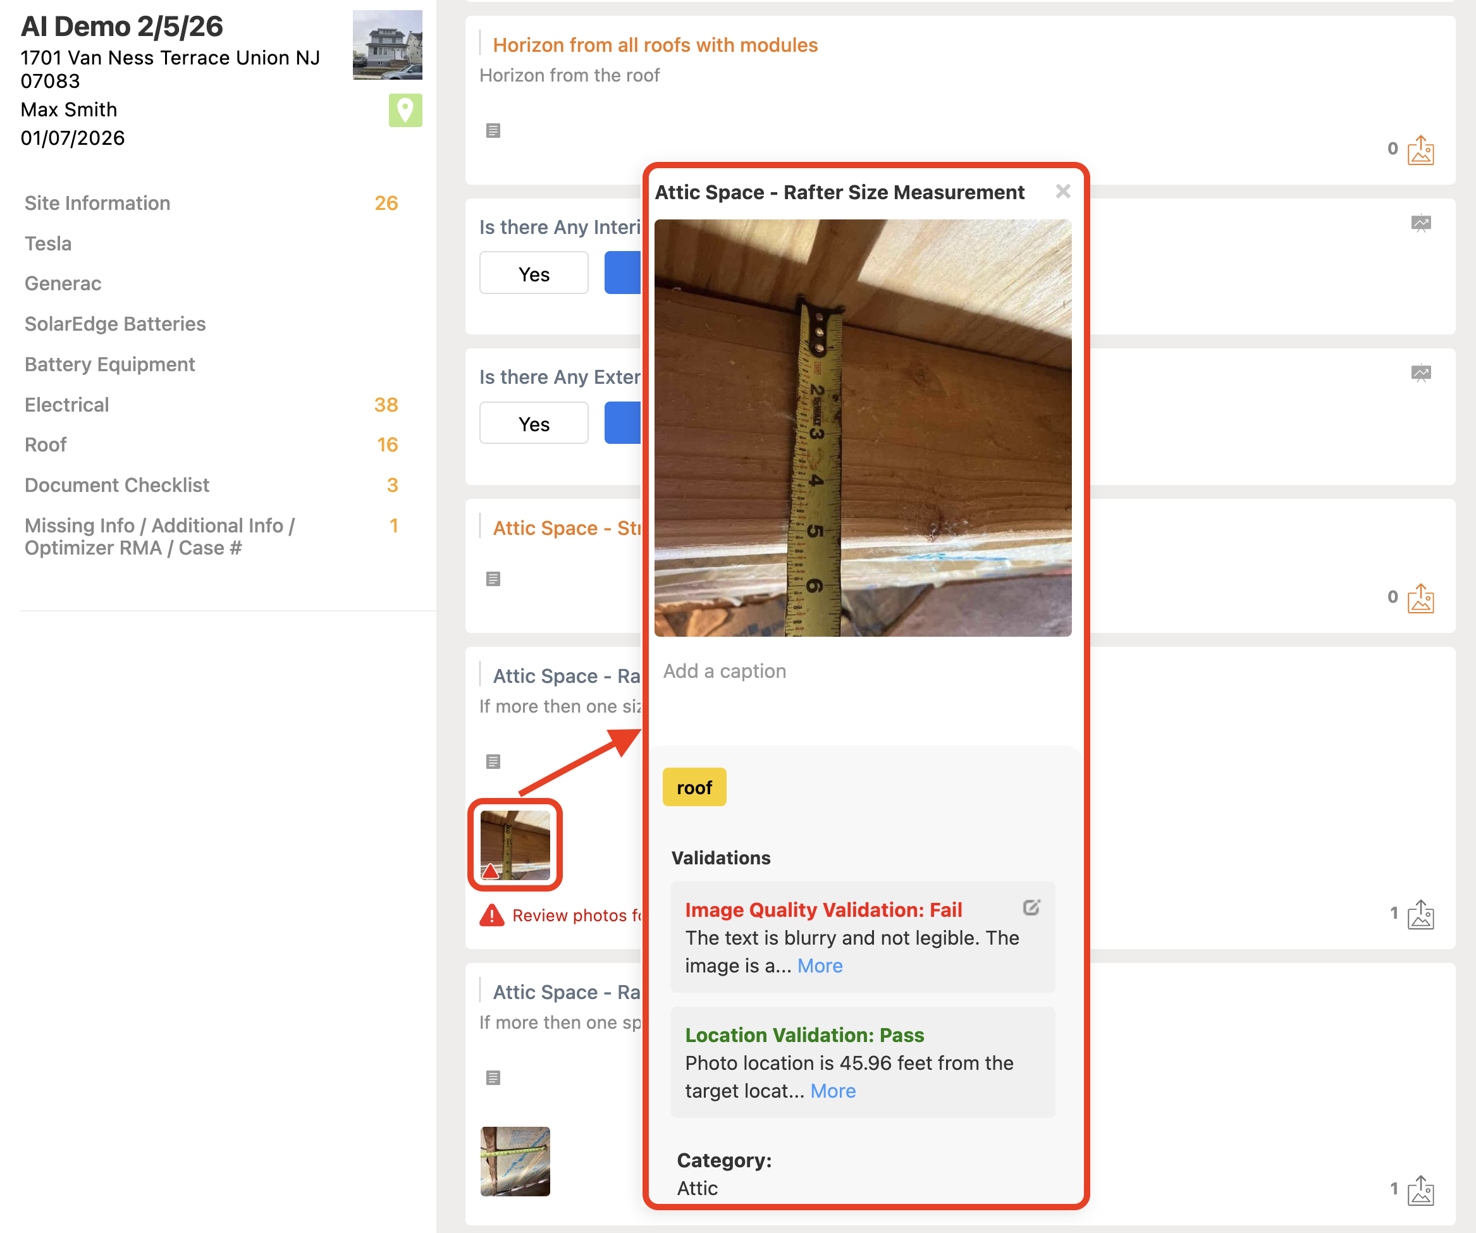Expand Location Validation details via More
1476x1233 pixels.
tap(832, 1091)
